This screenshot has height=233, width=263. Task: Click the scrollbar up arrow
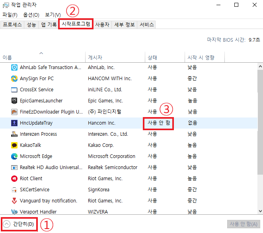point(260,67)
